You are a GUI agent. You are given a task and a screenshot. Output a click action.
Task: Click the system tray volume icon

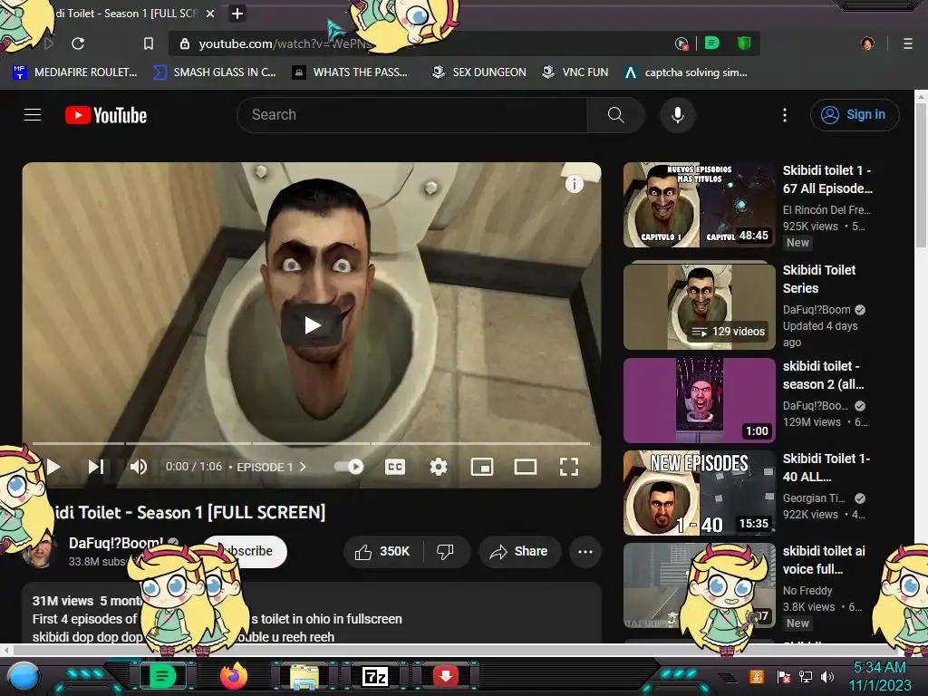827,676
